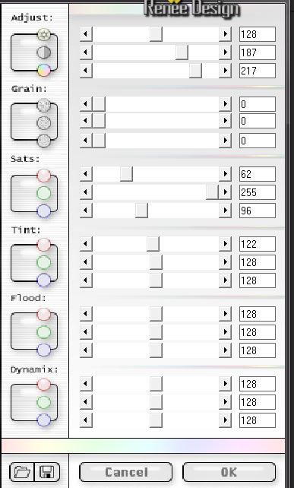Decrease the first Adjust slider with left arrow

(86, 34)
